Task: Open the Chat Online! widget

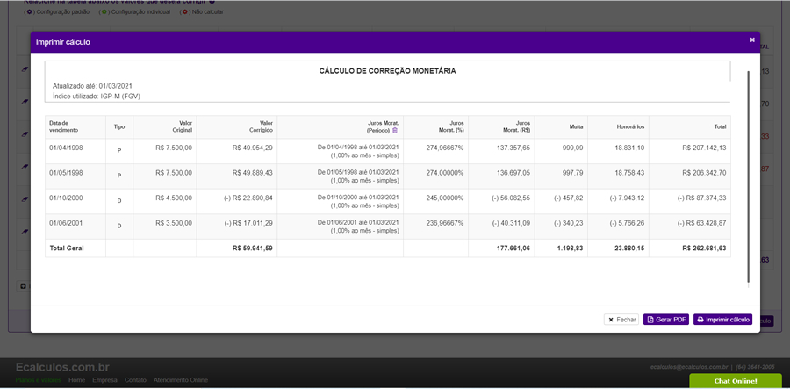Action: click(736, 381)
